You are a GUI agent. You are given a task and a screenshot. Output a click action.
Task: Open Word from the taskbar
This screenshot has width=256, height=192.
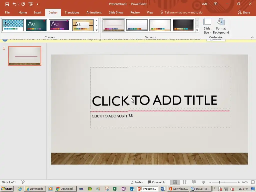coord(163,189)
